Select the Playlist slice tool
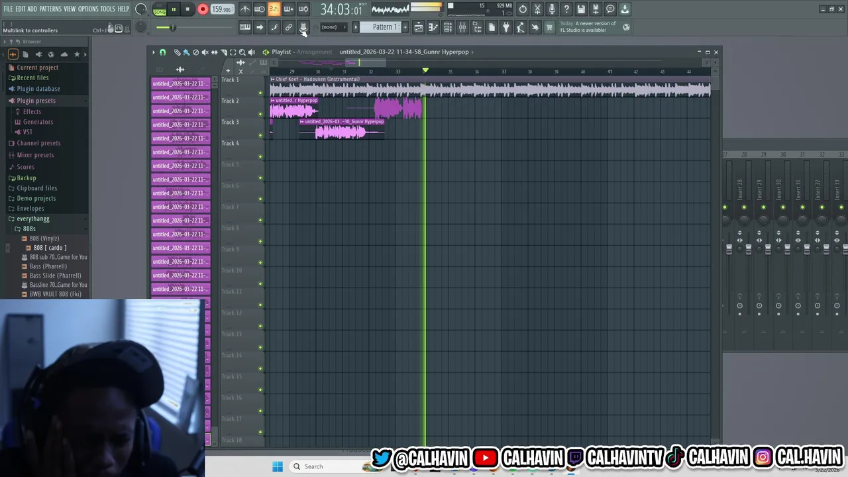 tap(224, 52)
